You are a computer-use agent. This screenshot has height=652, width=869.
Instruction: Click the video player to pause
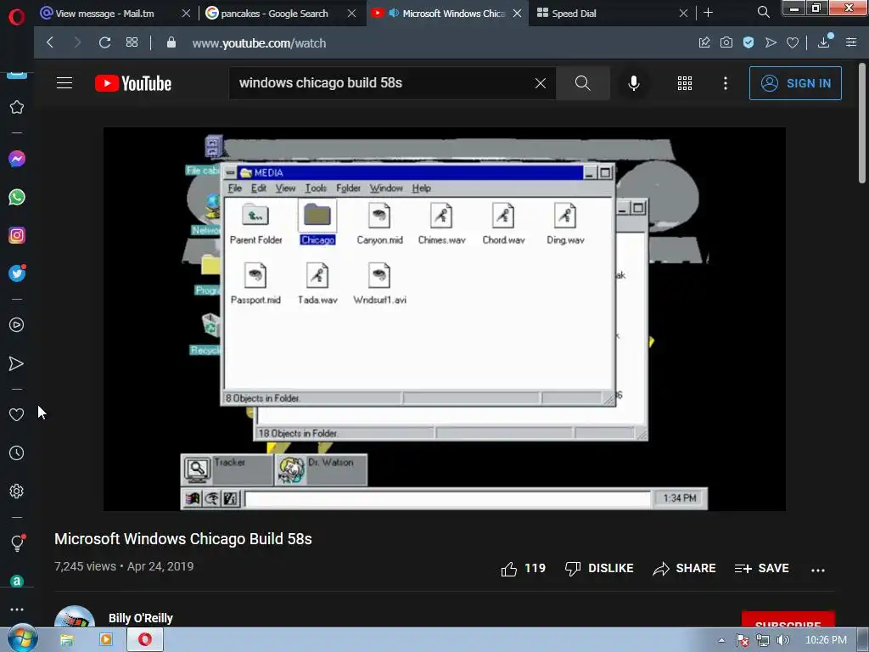(444, 319)
